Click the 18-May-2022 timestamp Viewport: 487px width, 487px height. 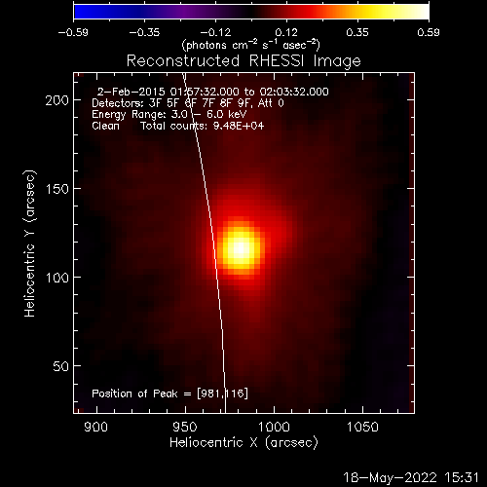click(x=411, y=477)
